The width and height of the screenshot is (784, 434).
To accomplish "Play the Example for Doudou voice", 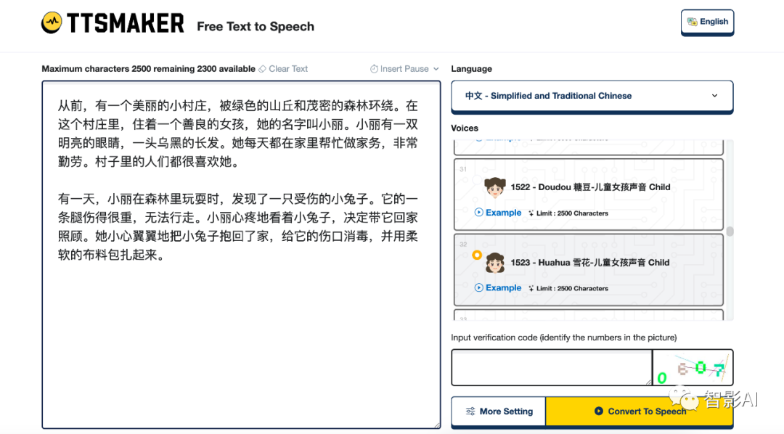I will tap(498, 213).
